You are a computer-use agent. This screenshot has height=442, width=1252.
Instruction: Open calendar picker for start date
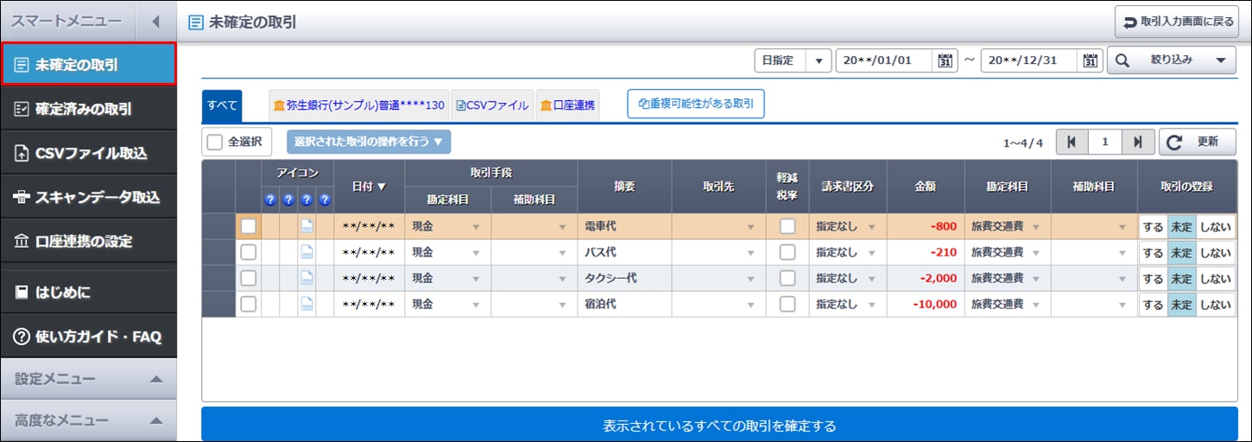945,61
